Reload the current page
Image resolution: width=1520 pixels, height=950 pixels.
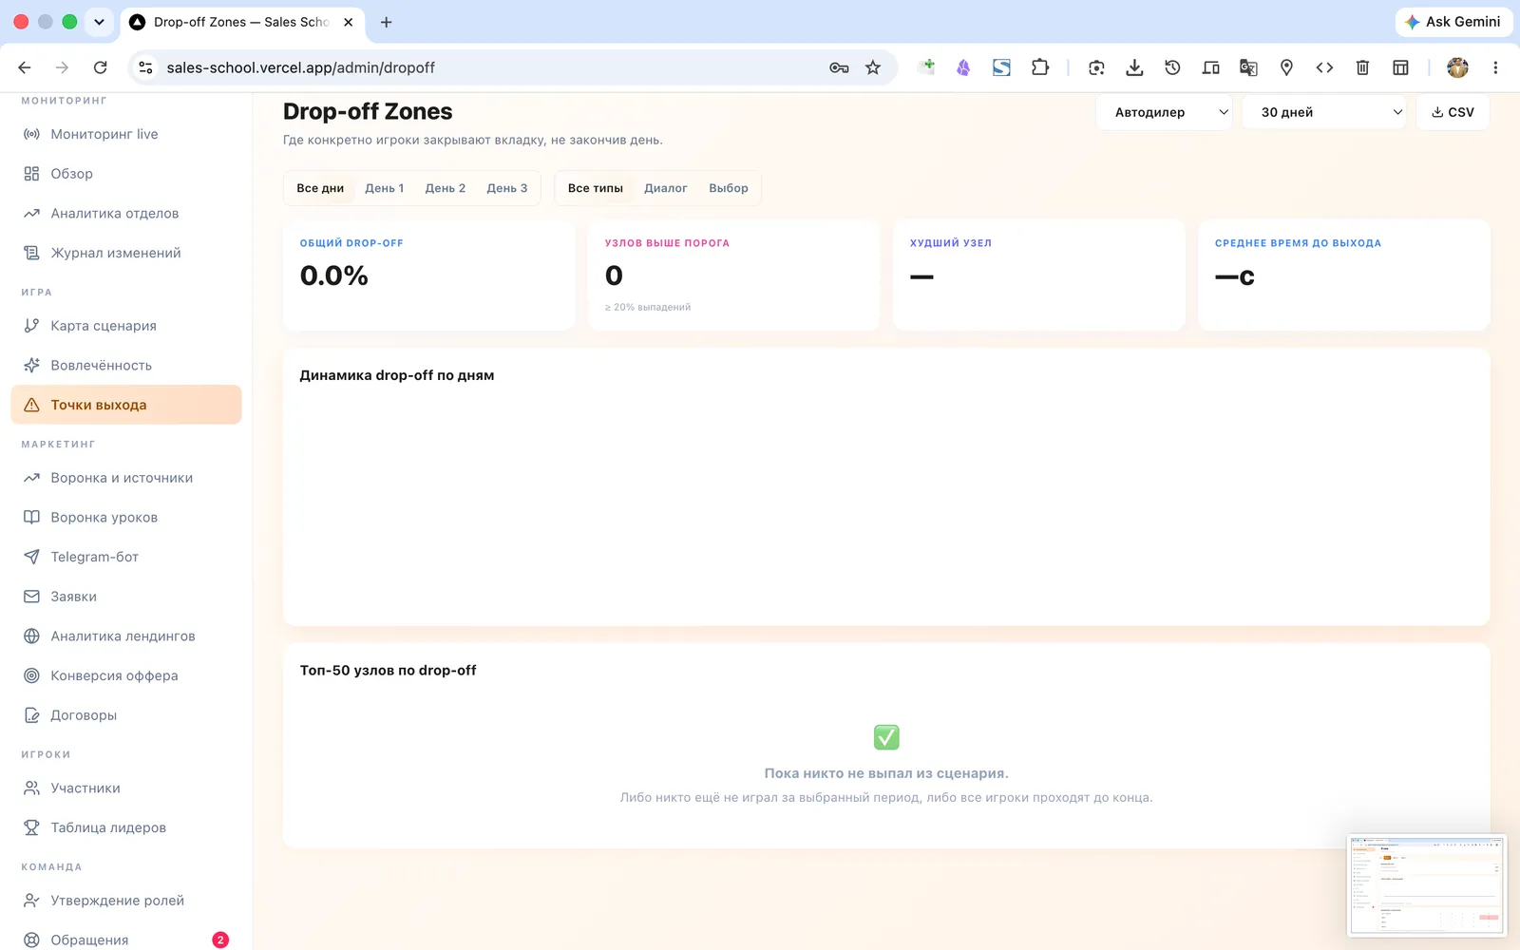pos(100,67)
